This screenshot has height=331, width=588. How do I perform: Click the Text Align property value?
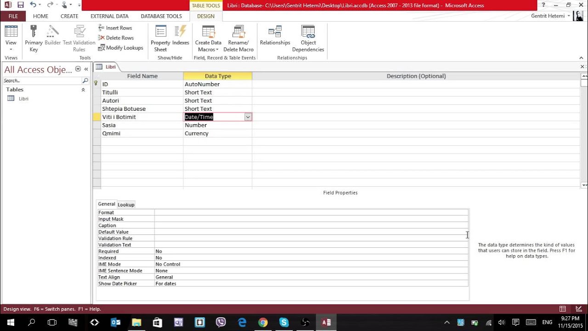pyautogui.click(x=311, y=277)
